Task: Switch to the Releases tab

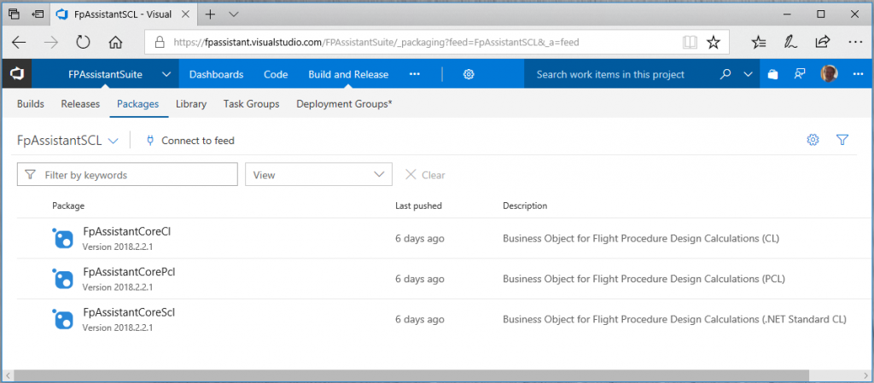Action: pos(80,104)
